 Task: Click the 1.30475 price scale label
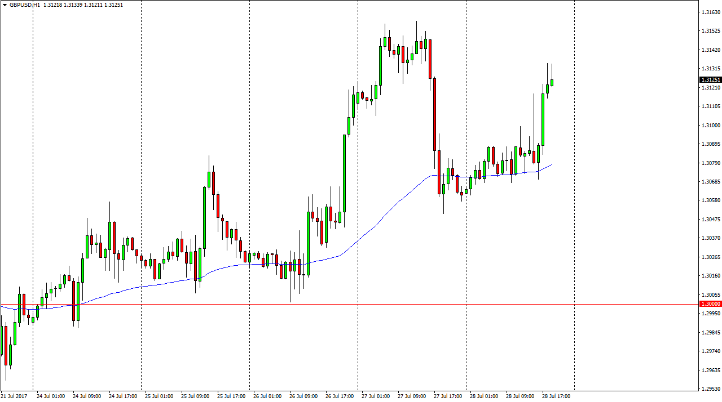[710, 220]
